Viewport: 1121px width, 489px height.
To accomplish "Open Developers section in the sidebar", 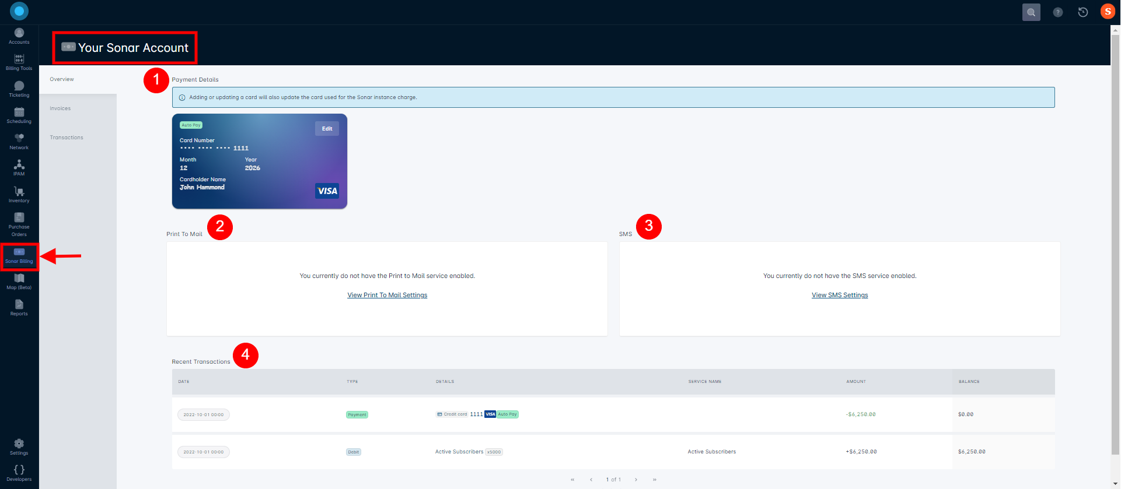I will click(x=19, y=473).
